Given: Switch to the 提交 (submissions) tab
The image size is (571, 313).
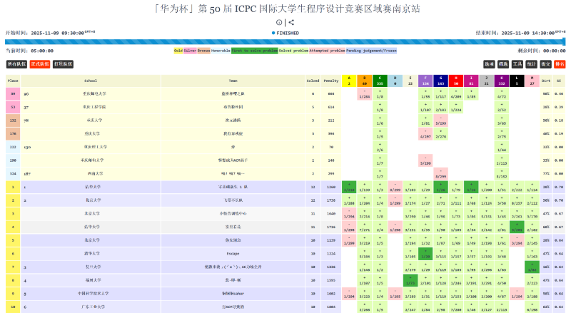Looking at the screenshot, I should pos(546,64).
